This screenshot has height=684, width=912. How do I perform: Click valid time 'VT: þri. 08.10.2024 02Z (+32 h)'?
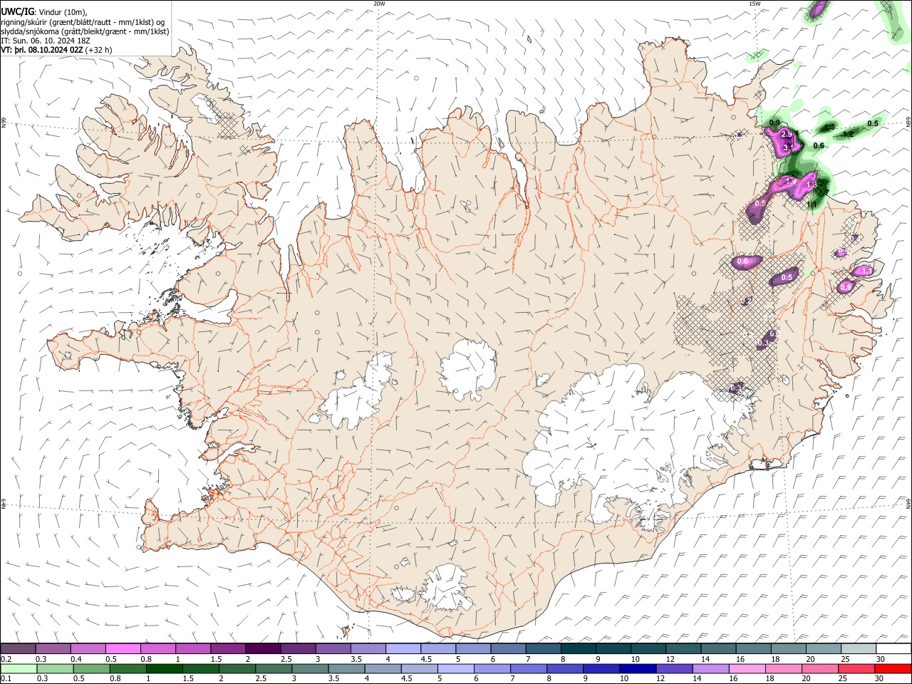56,50
